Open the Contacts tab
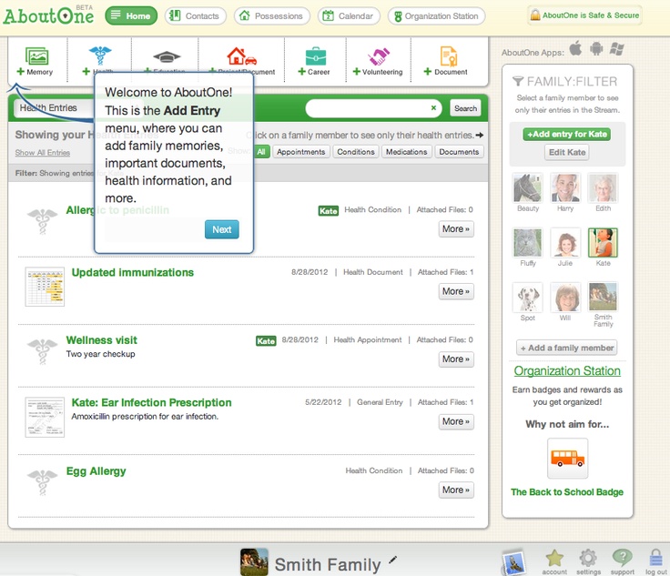Viewport: 670px width, 576px height. (196, 15)
